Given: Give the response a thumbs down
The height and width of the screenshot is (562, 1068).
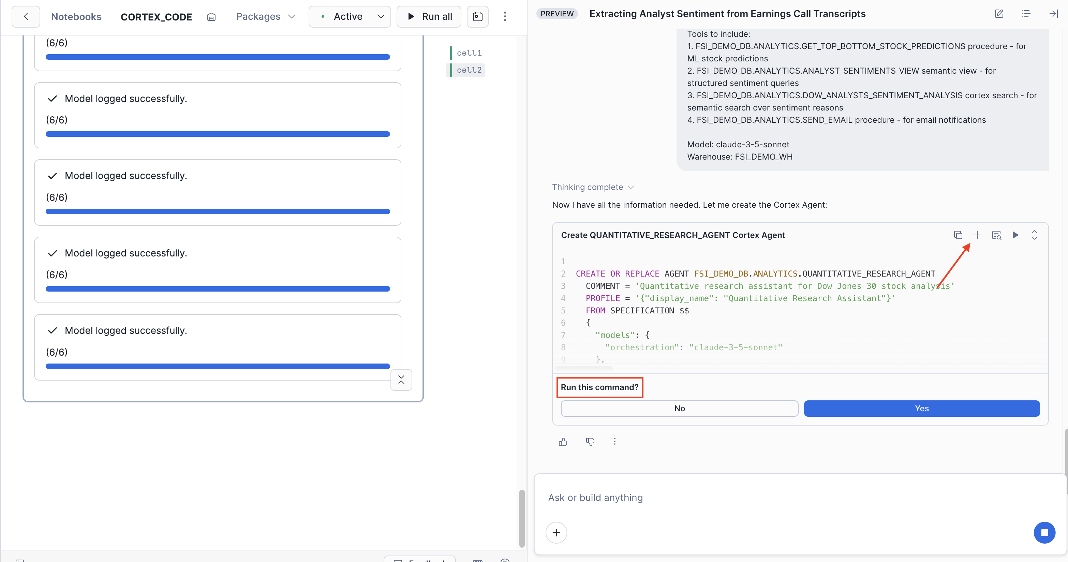Looking at the screenshot, I should click(x=590, y=442).
